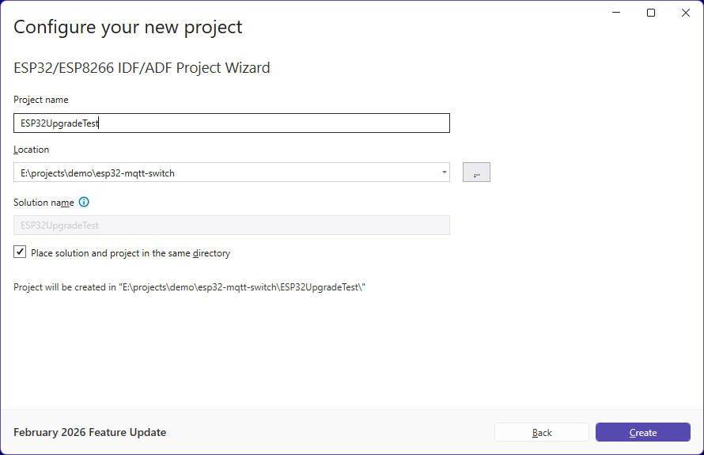Click the February 2026 Feature Update text

[x=90, y=432]
